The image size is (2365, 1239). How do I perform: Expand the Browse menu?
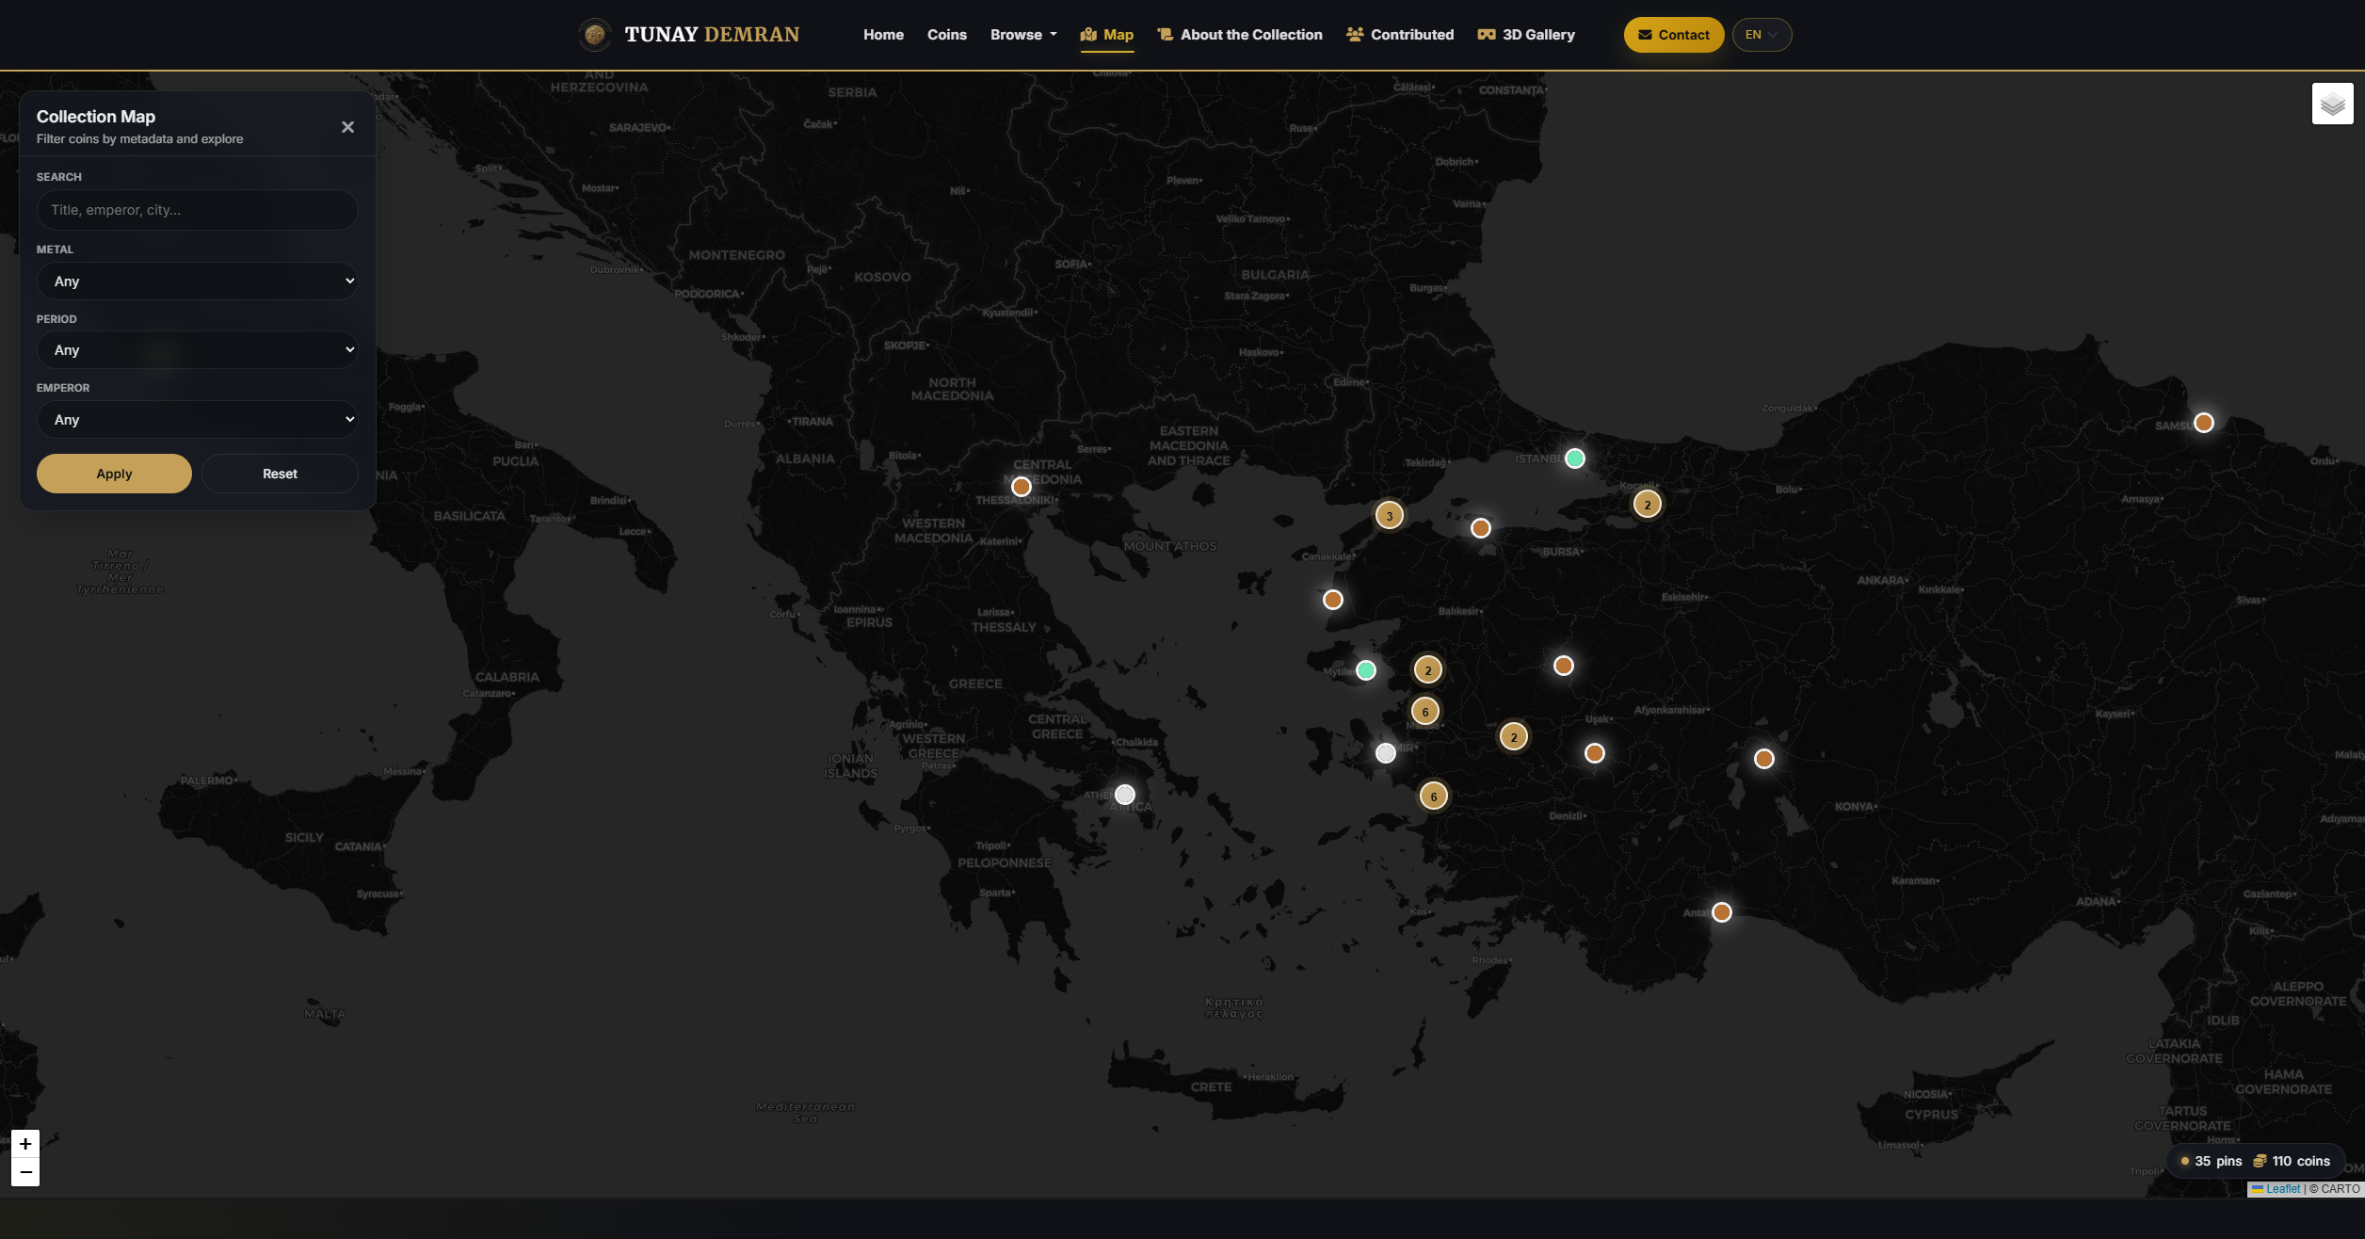[1022, 35]
